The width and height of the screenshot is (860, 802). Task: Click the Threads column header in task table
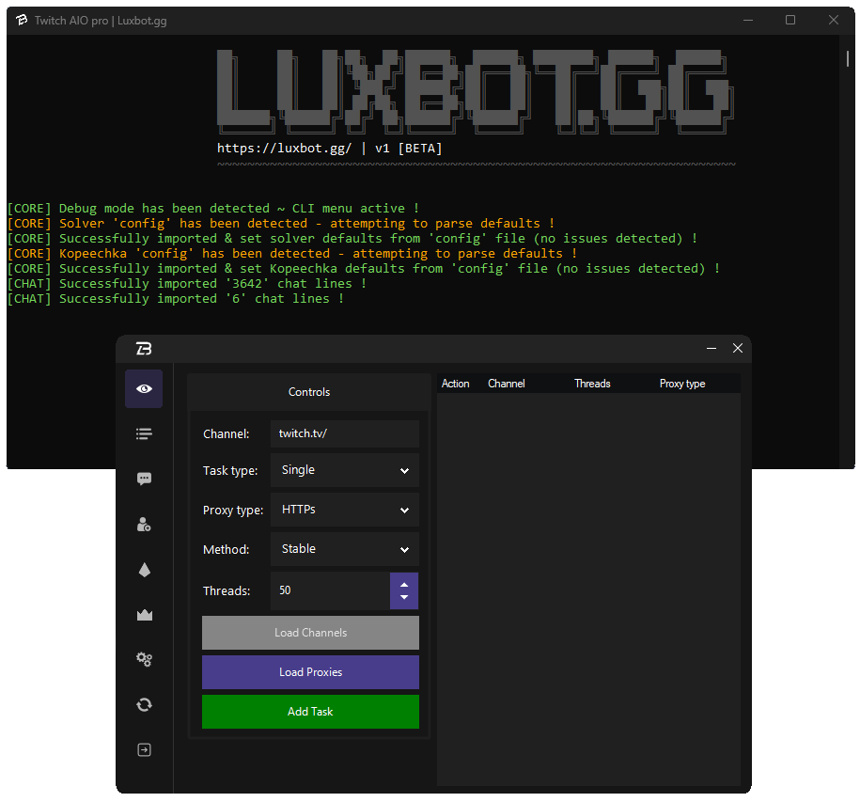pyautogui.click(x=592, y=384)
